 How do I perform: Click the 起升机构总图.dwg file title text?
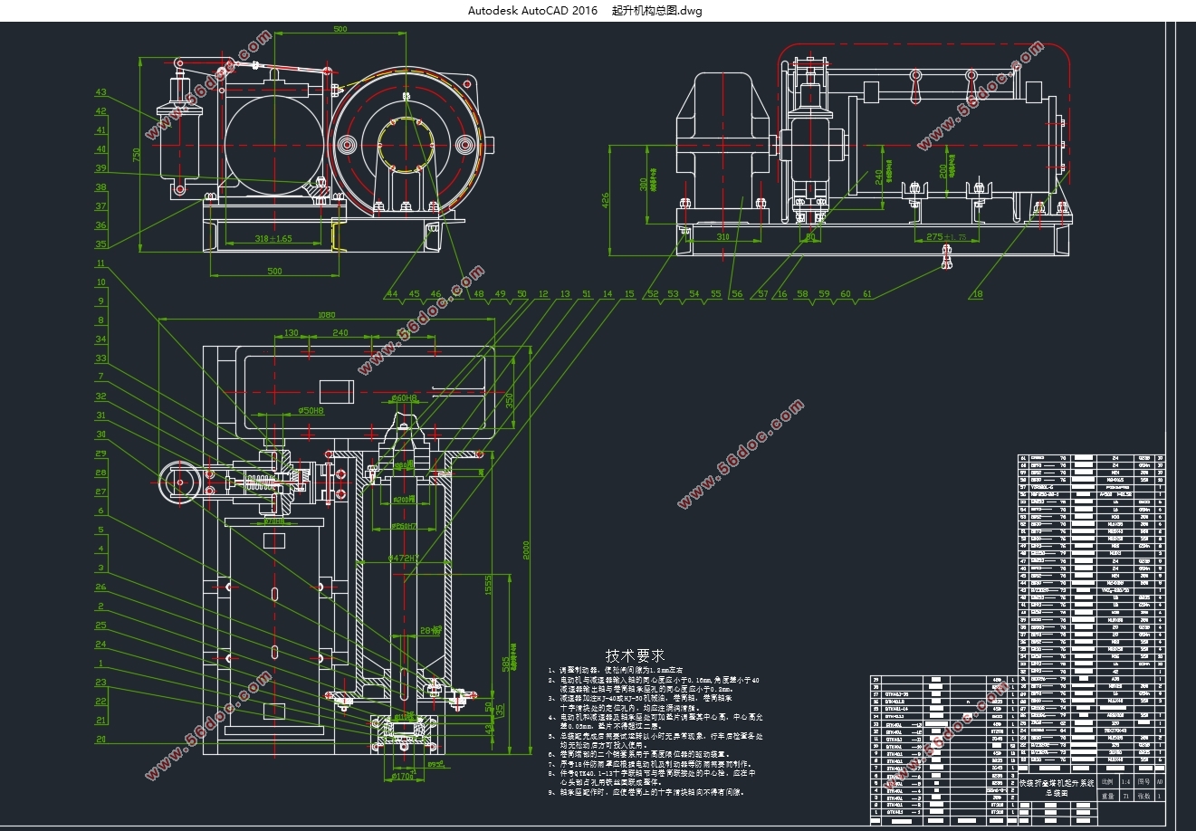(x=656, y=11)
